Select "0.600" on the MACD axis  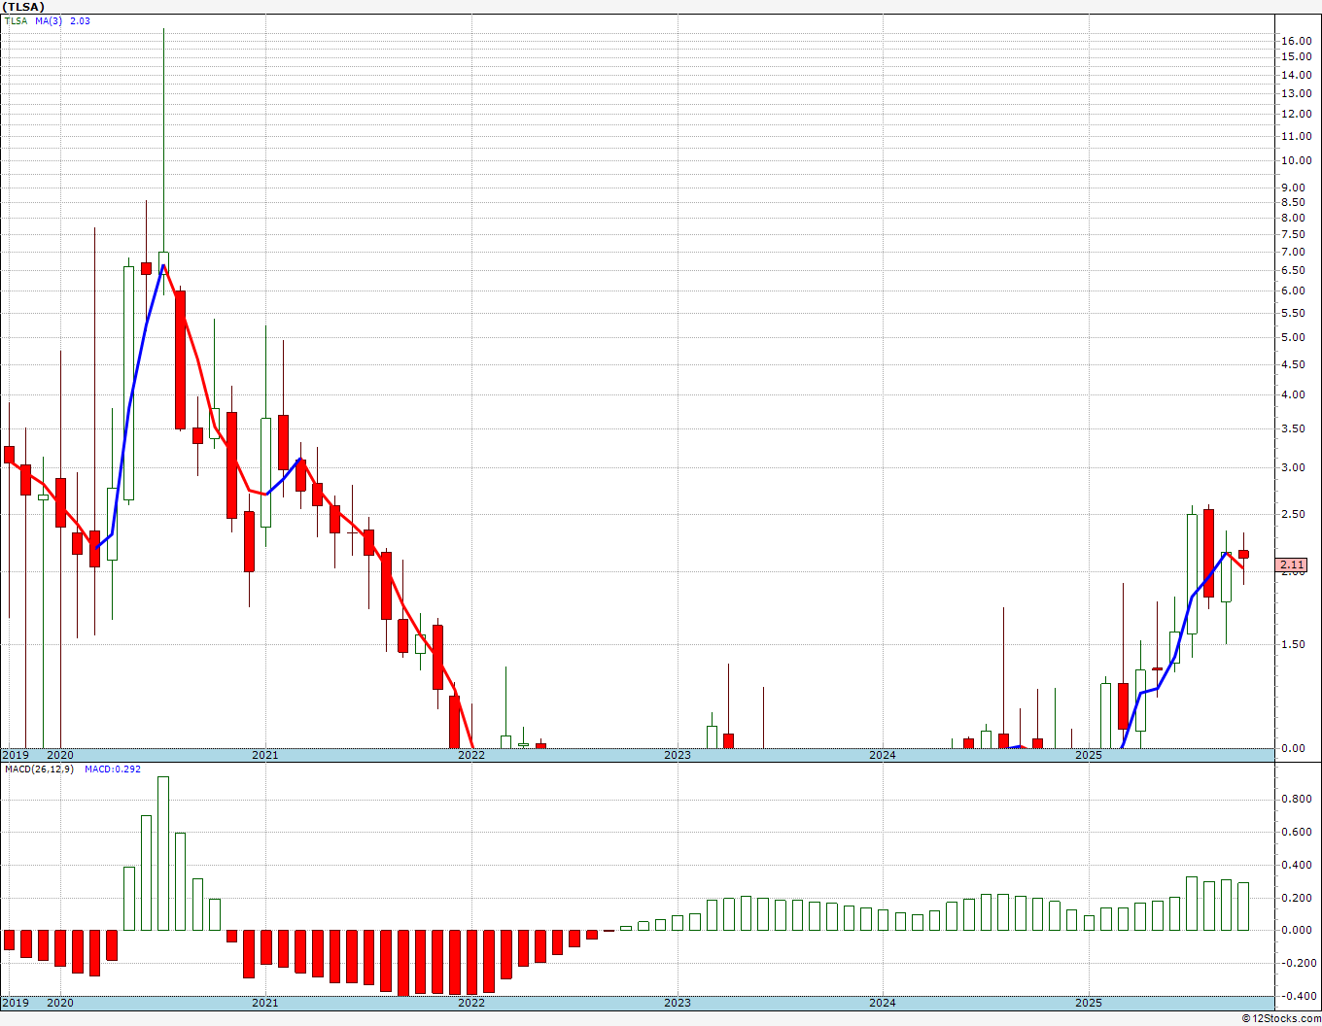click(x=1296, y=832)
